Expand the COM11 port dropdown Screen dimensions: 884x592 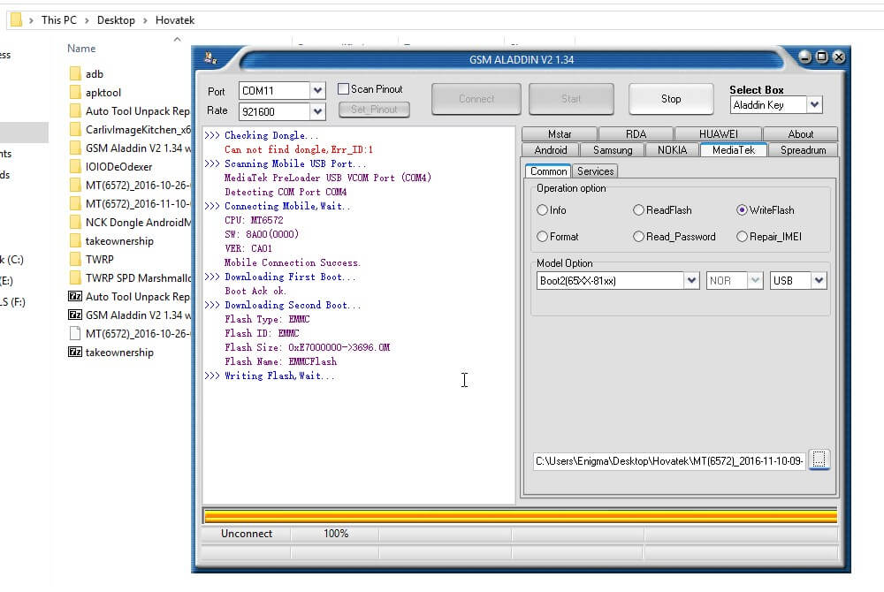click(x=317, y=91)
